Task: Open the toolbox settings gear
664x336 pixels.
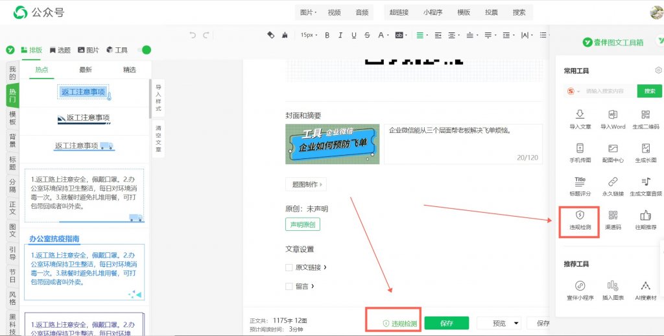Action: click(x=658, y=70)
